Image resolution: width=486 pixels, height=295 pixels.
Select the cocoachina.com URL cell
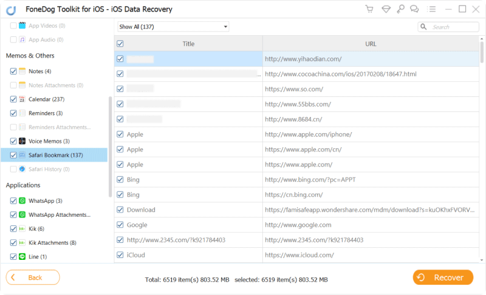pos(371,74)
